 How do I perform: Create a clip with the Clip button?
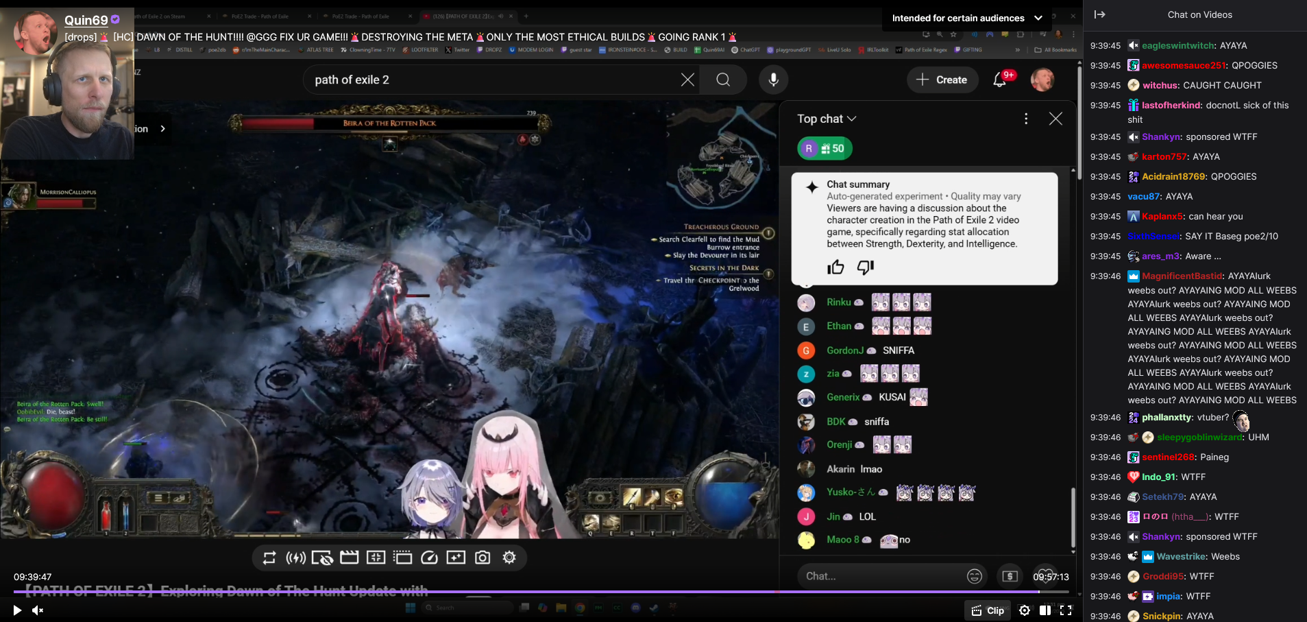coord(988,610)
